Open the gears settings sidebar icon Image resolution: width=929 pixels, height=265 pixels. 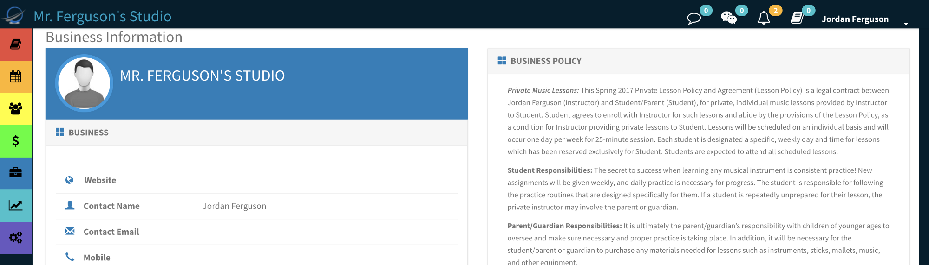click(16, 238)
